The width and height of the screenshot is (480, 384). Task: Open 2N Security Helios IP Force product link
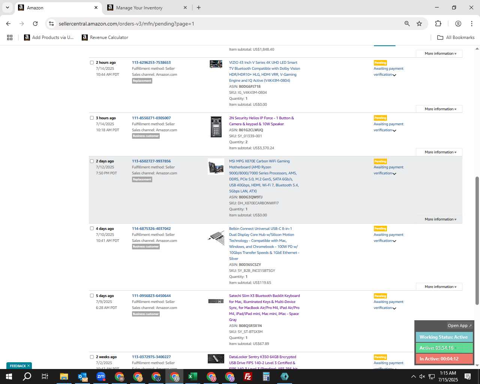[261, 121]
